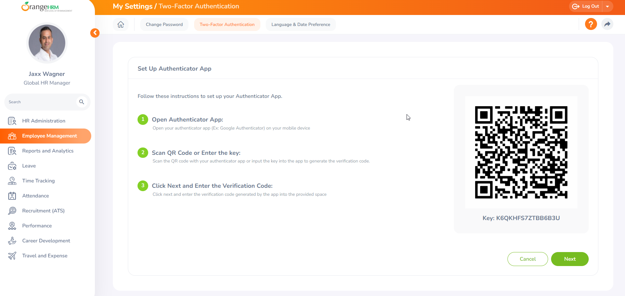Viewport: 625px width, 296px height.
Task: Click the Log Out button label
Action: tap(590, 6)
